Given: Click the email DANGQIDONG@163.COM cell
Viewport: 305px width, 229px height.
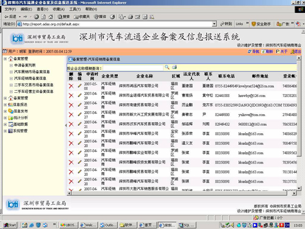Looking at the screenshot, I should tap(260, 105).
